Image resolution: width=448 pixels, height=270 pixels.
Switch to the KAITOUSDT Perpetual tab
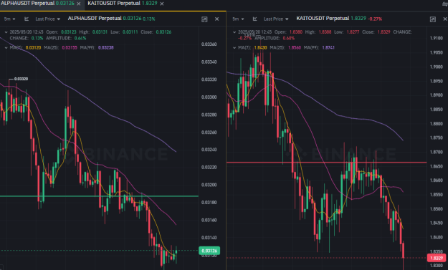click(123, 4)
